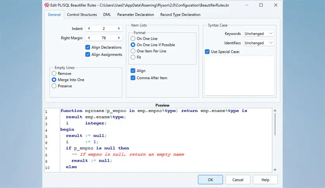
Task: Open the Keywords case dropdown
Action: click(259, 33)
